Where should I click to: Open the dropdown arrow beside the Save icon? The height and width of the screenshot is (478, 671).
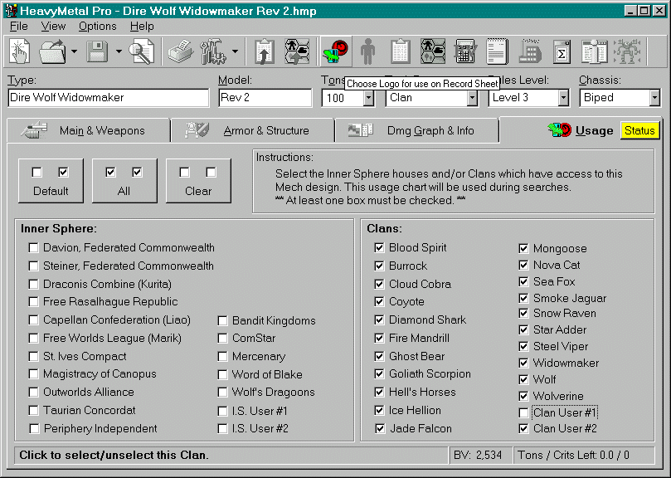[119, 51]
